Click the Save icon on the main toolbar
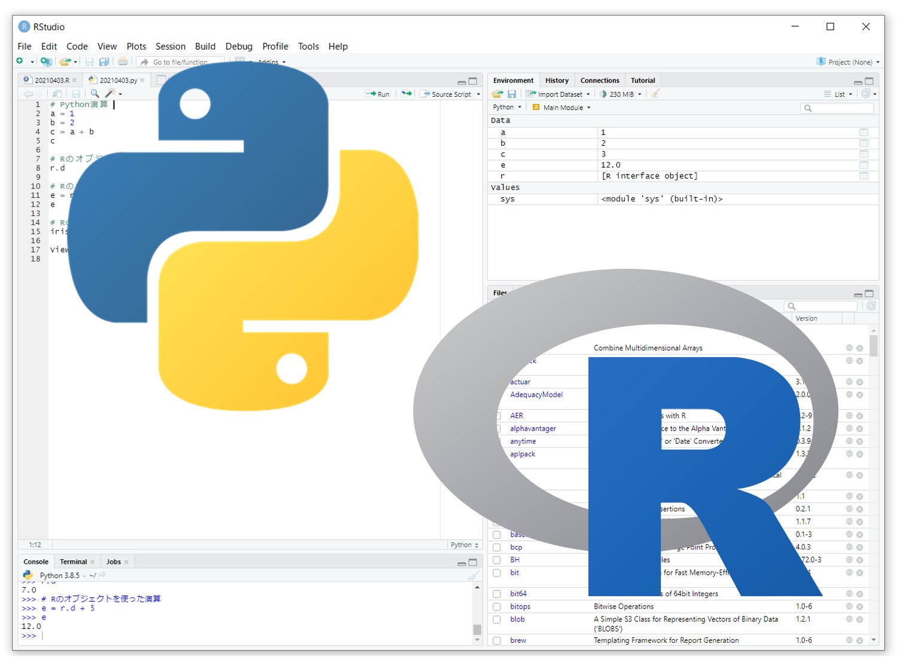 click(x=90, y=62)
